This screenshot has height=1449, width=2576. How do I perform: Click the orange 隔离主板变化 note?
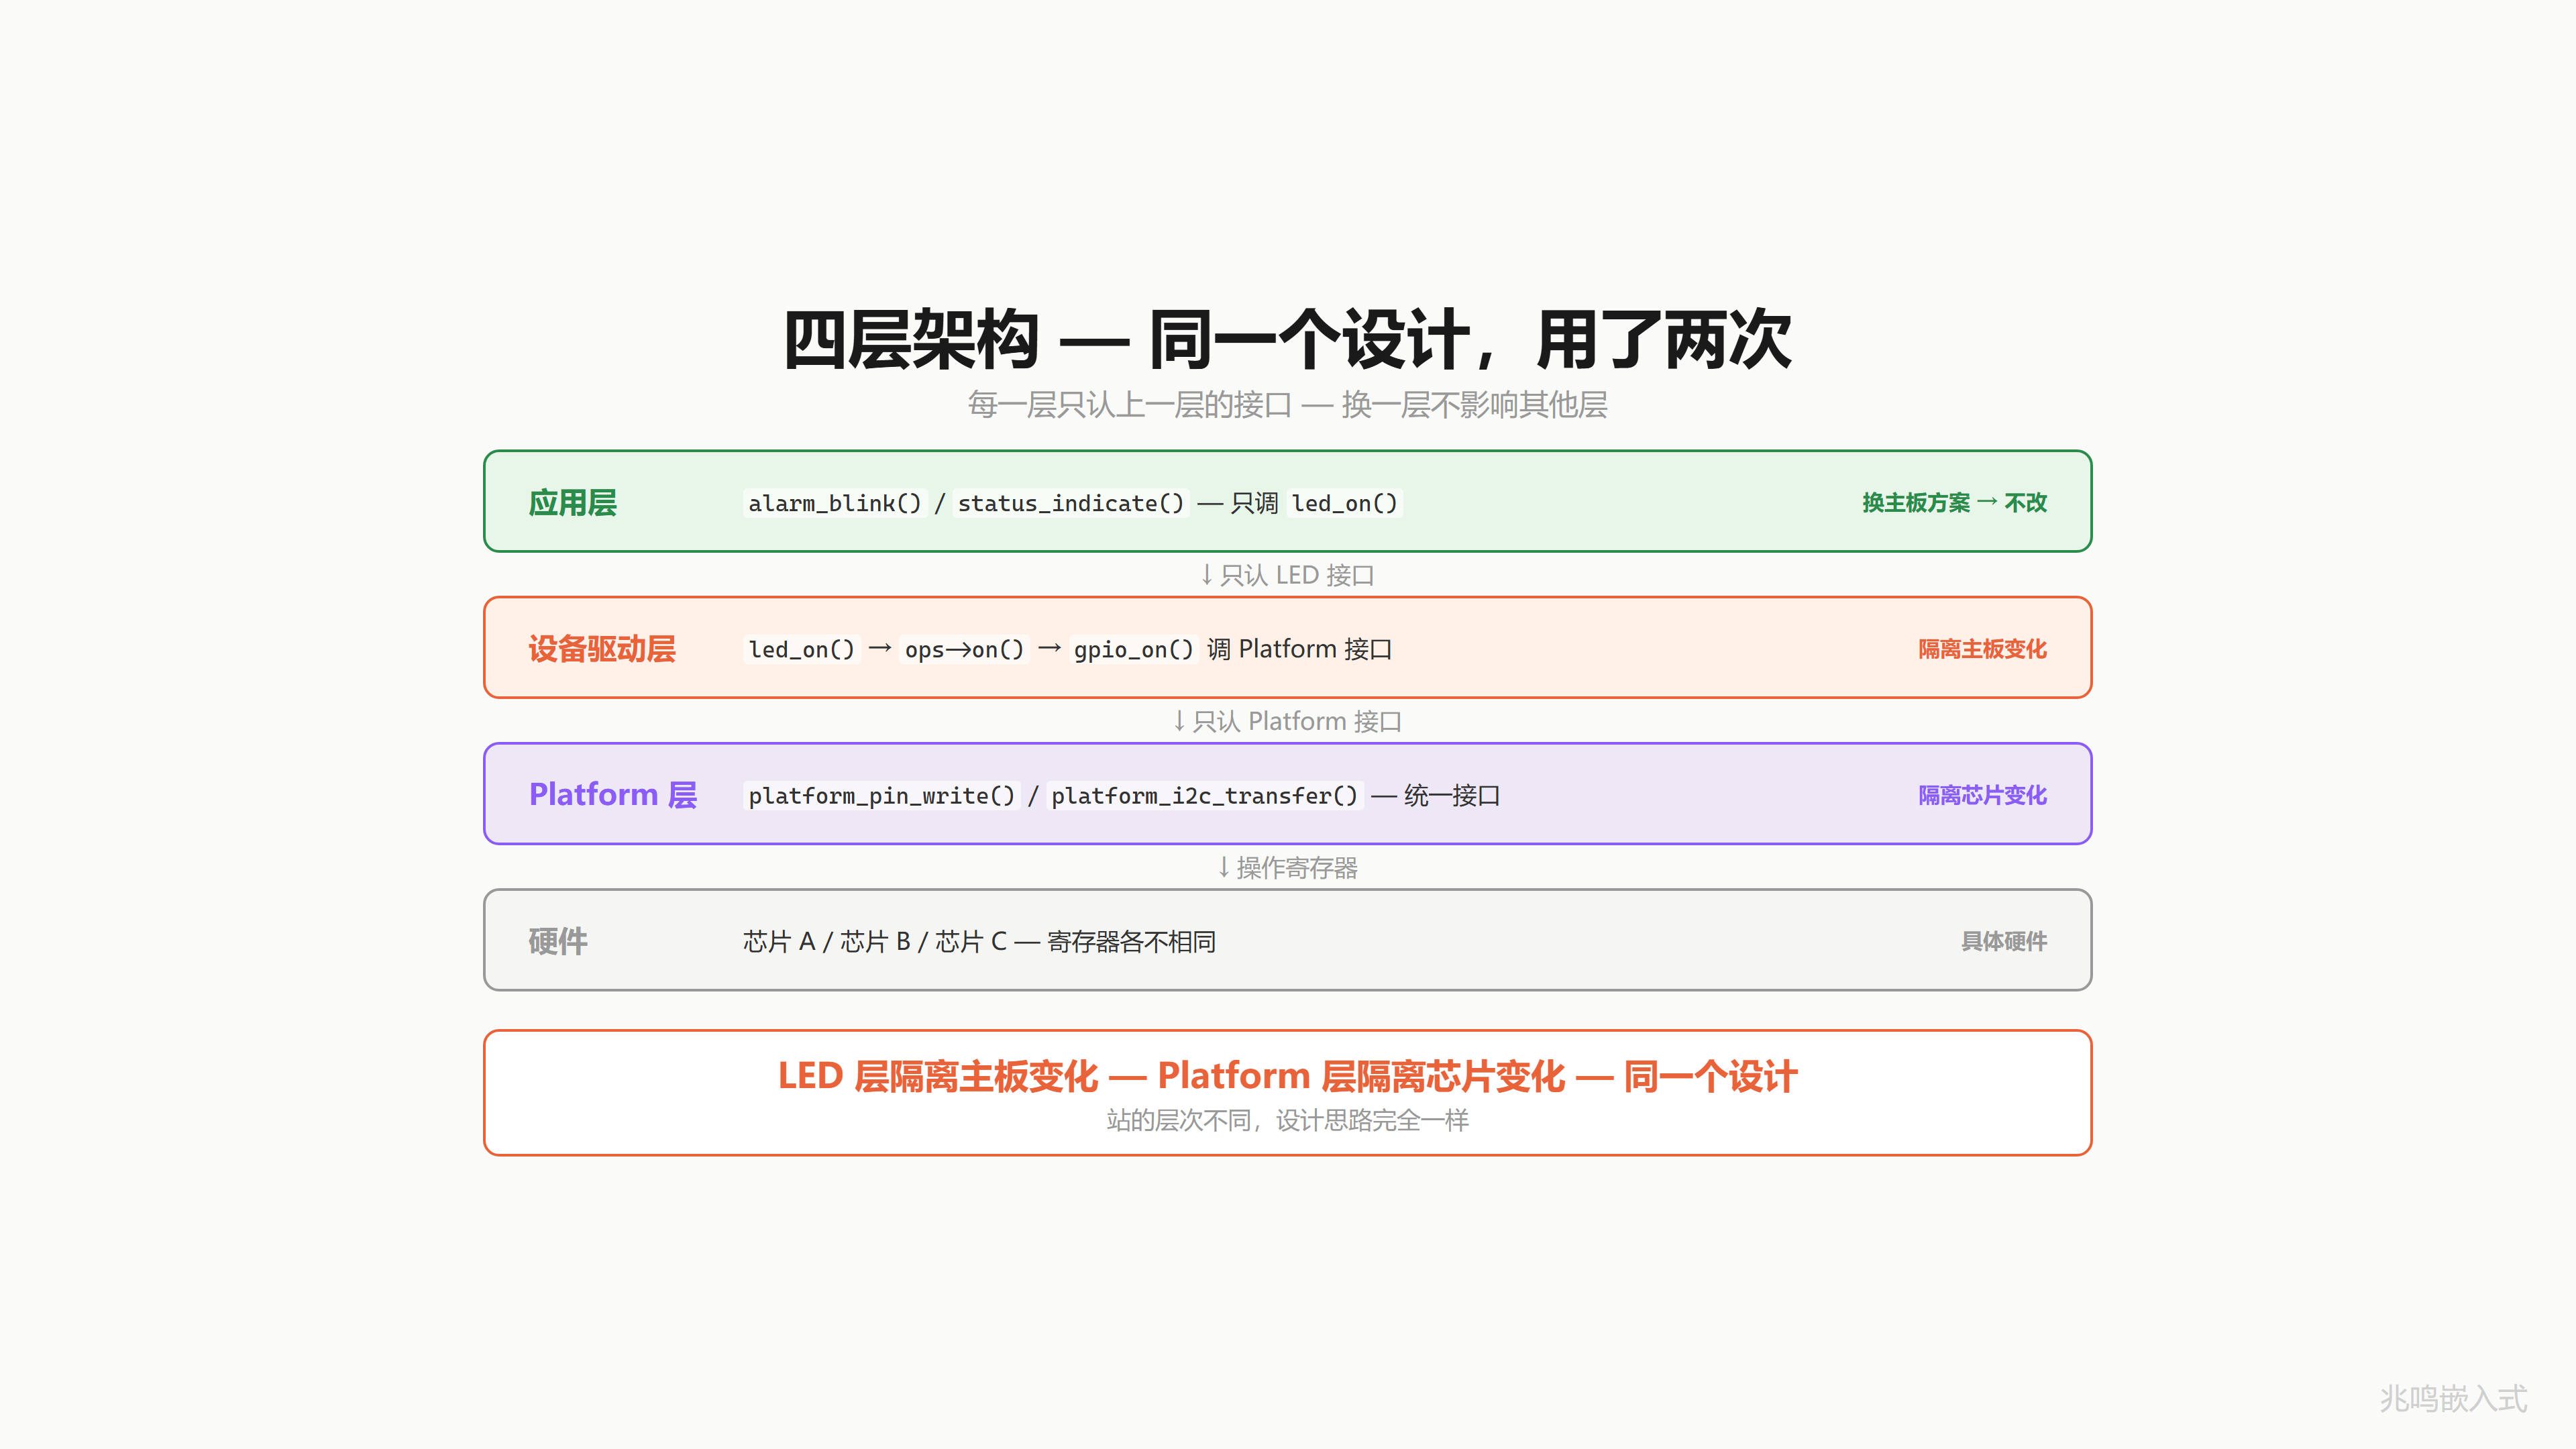(x=1982, y=649)
